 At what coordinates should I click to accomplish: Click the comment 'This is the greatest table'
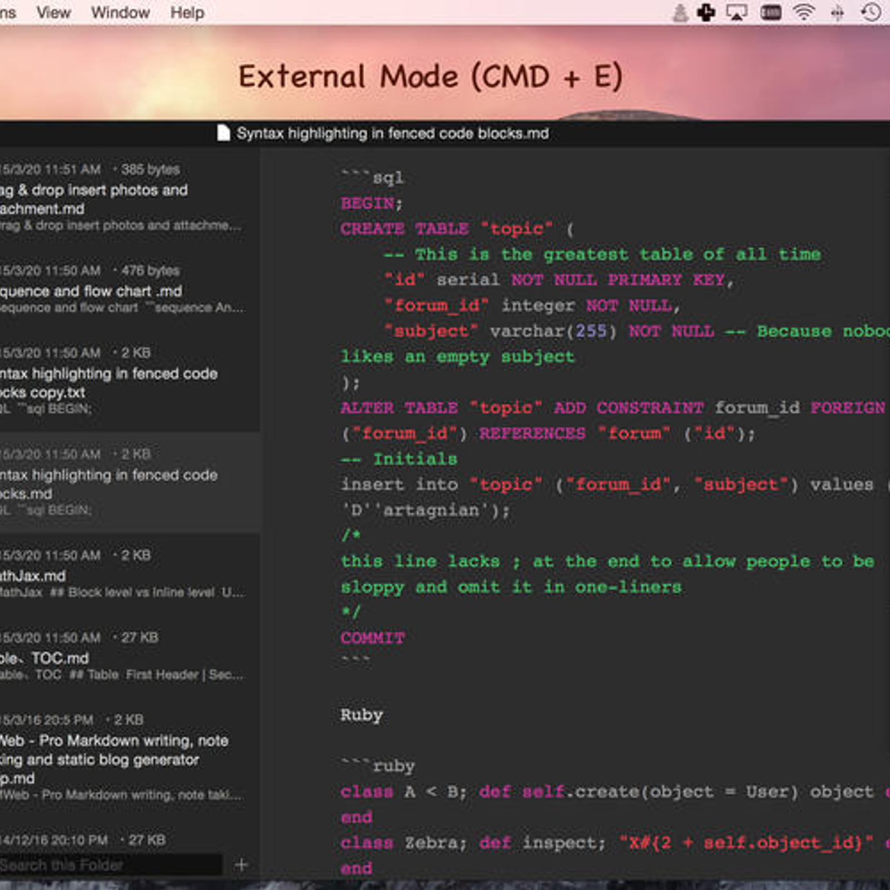pyautogui.click(x=602, y=254)
